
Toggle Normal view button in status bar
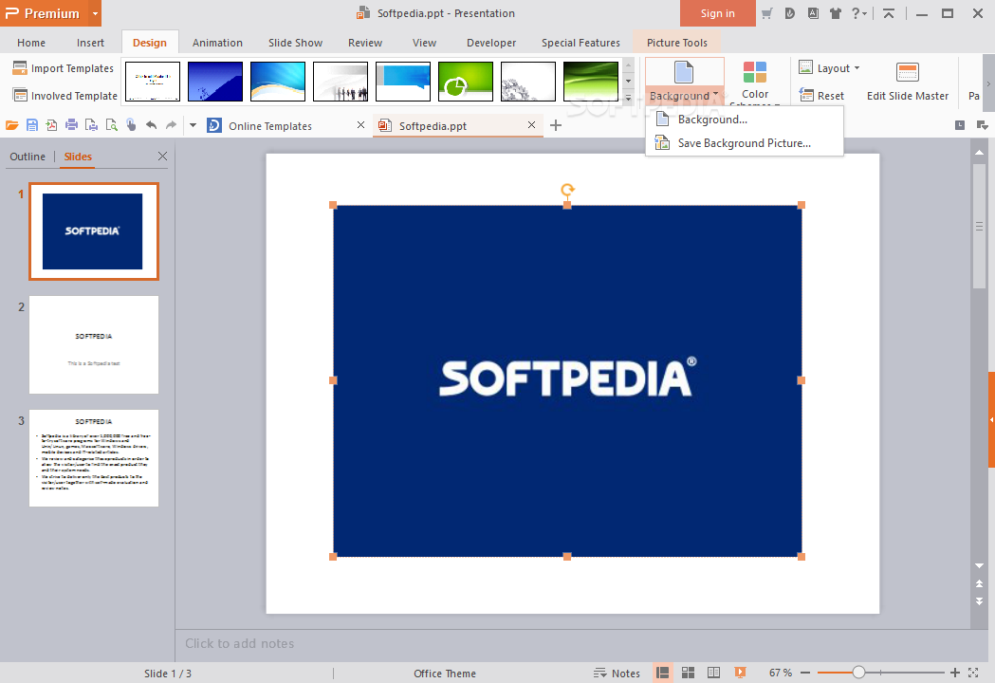coord(662,673)
